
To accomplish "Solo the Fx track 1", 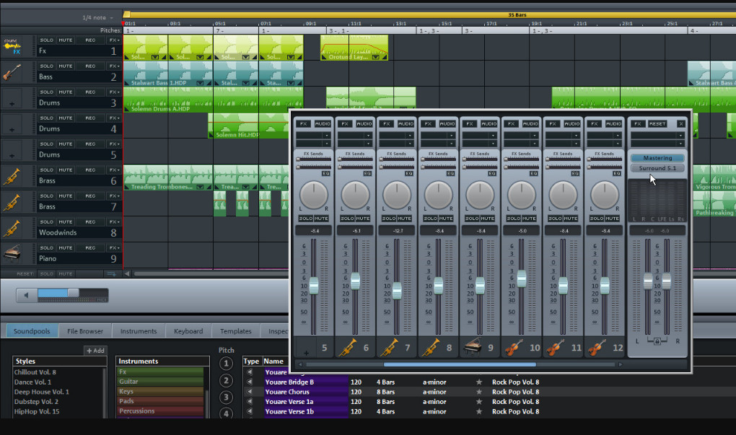I will click(46, 40).
